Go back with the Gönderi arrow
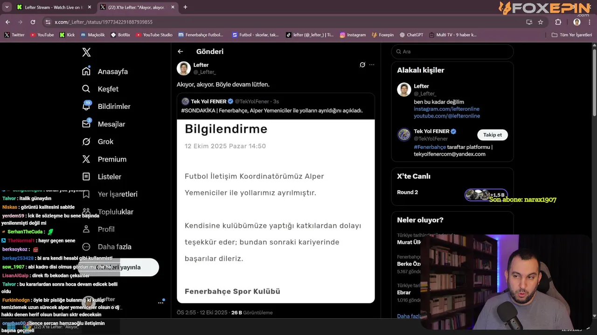 click(180, 52)
